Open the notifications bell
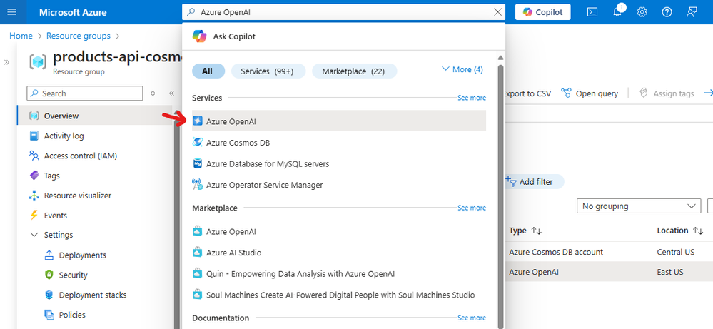Image resolution: width=713 pixels, height=329 pixels. (617, 12)
